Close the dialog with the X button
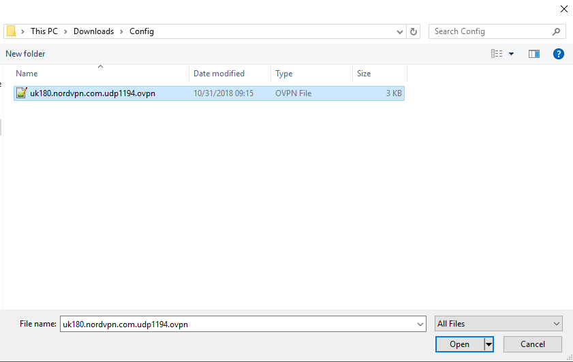This screenshot has height=362, width=573. [x=564, y=9]
